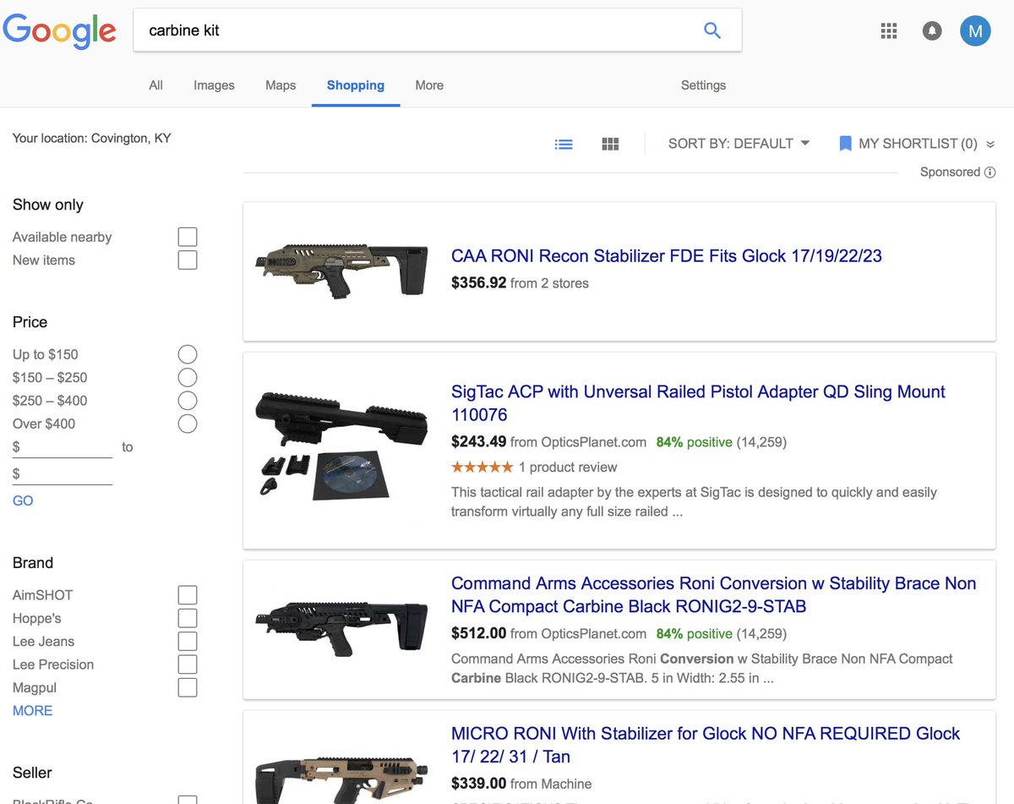Select the Over $400 price option
This screenshot has width=1014, height=804.
[x=188, y=424]
